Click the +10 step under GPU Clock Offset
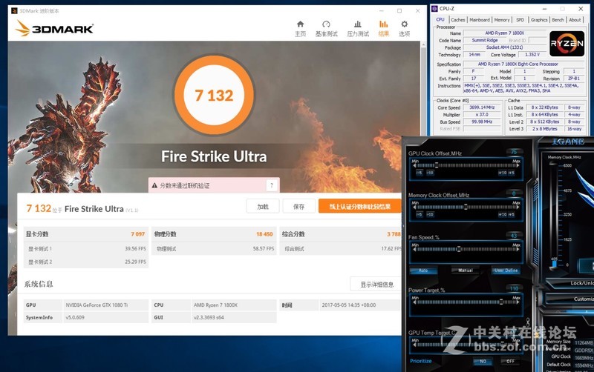This screenshot has width=594, height=372. click(503, 173)
